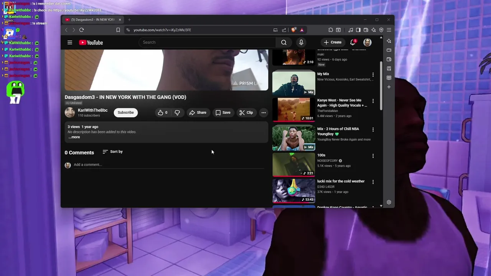Open options for Kanye West Never See Me Again
491x276 pixels.
pos(373,101)
